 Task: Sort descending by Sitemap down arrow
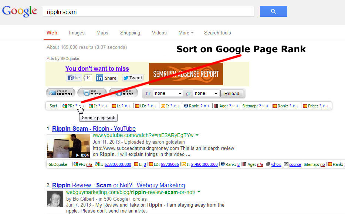(x=267, y=106)
